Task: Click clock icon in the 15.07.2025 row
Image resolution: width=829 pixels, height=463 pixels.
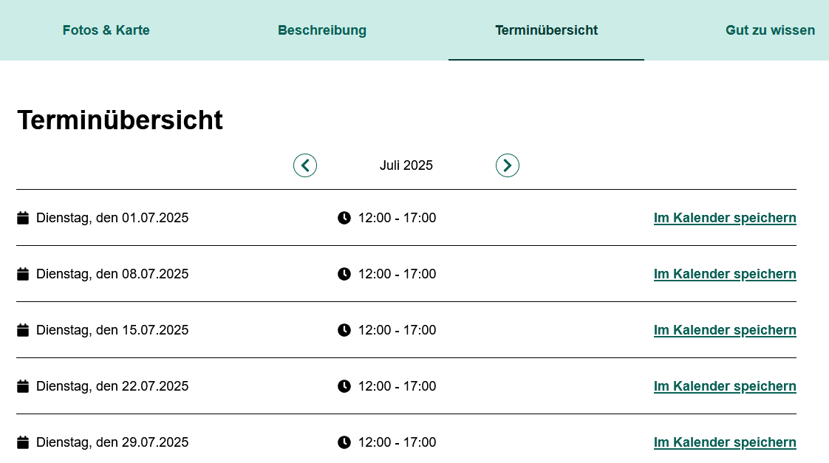Action: 344,330
